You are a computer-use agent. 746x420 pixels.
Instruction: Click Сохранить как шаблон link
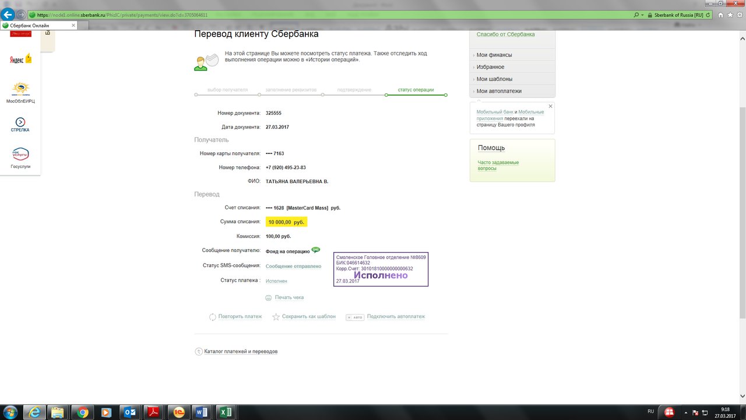coord(309,317)
